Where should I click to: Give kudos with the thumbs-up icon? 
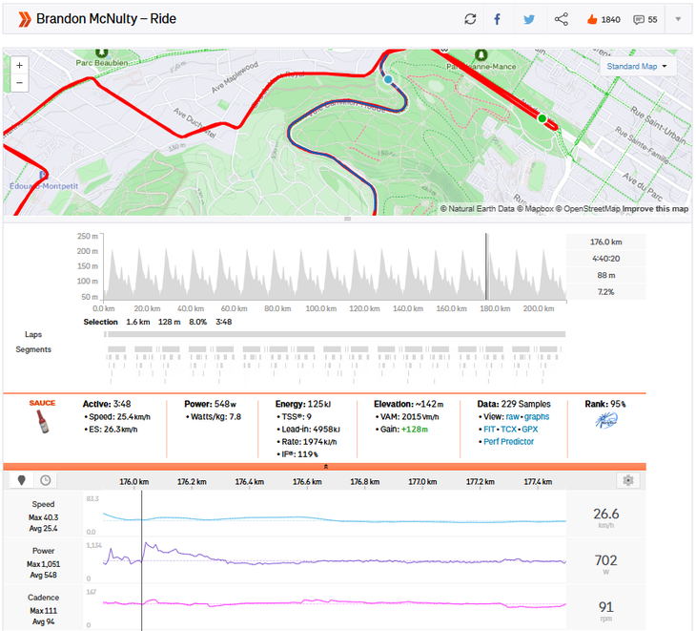pos(591,19)
